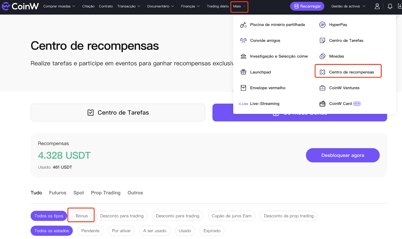
Task: Select the Expirado status filter
Action: 212,231
